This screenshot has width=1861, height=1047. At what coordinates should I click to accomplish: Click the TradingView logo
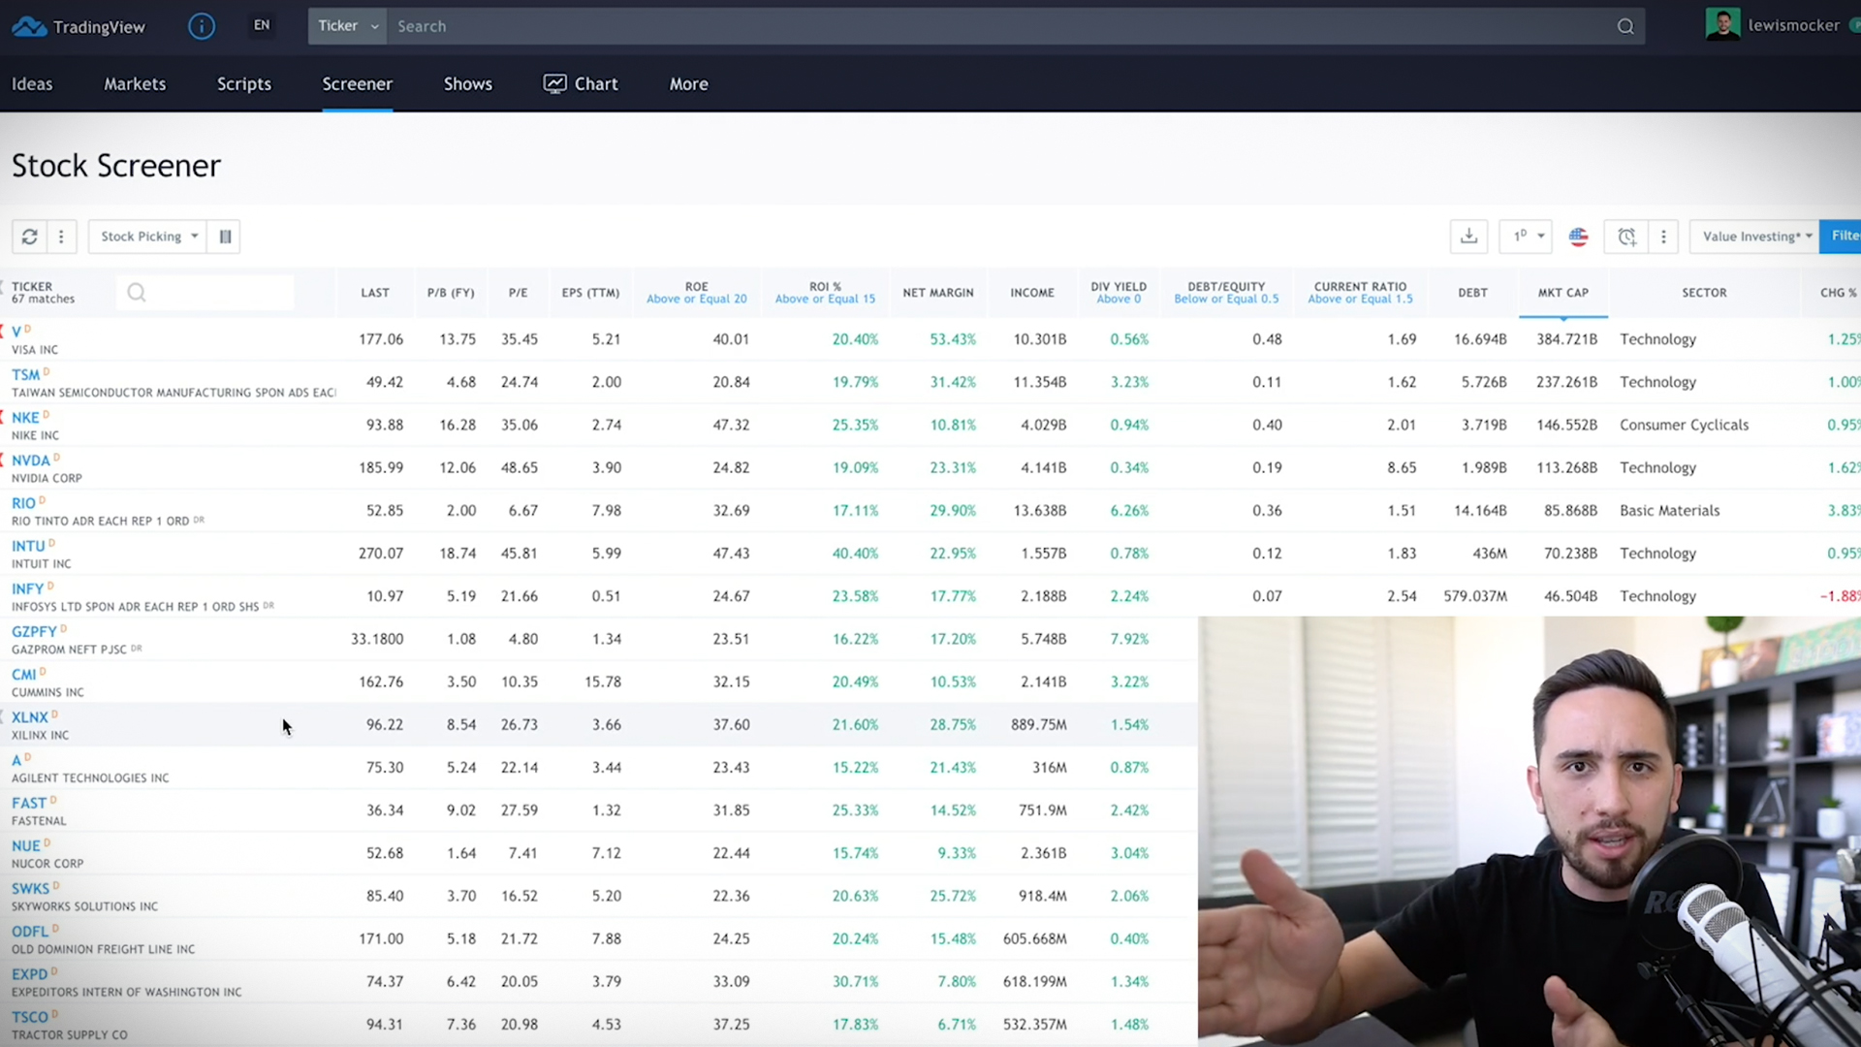79,26
